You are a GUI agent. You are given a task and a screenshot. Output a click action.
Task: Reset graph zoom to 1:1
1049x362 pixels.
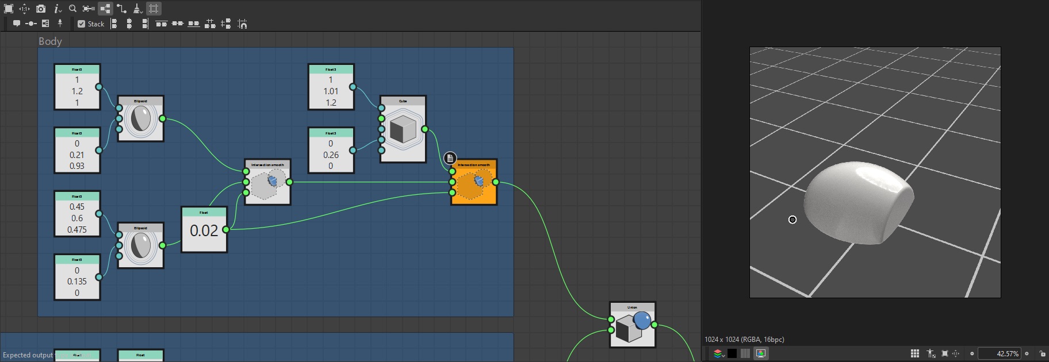click(24, 9)
